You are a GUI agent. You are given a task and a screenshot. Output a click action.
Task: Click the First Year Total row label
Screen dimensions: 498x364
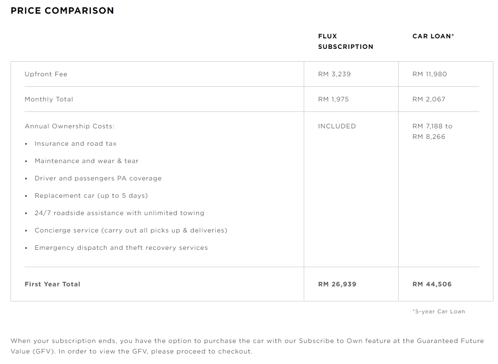click(52, 284)
